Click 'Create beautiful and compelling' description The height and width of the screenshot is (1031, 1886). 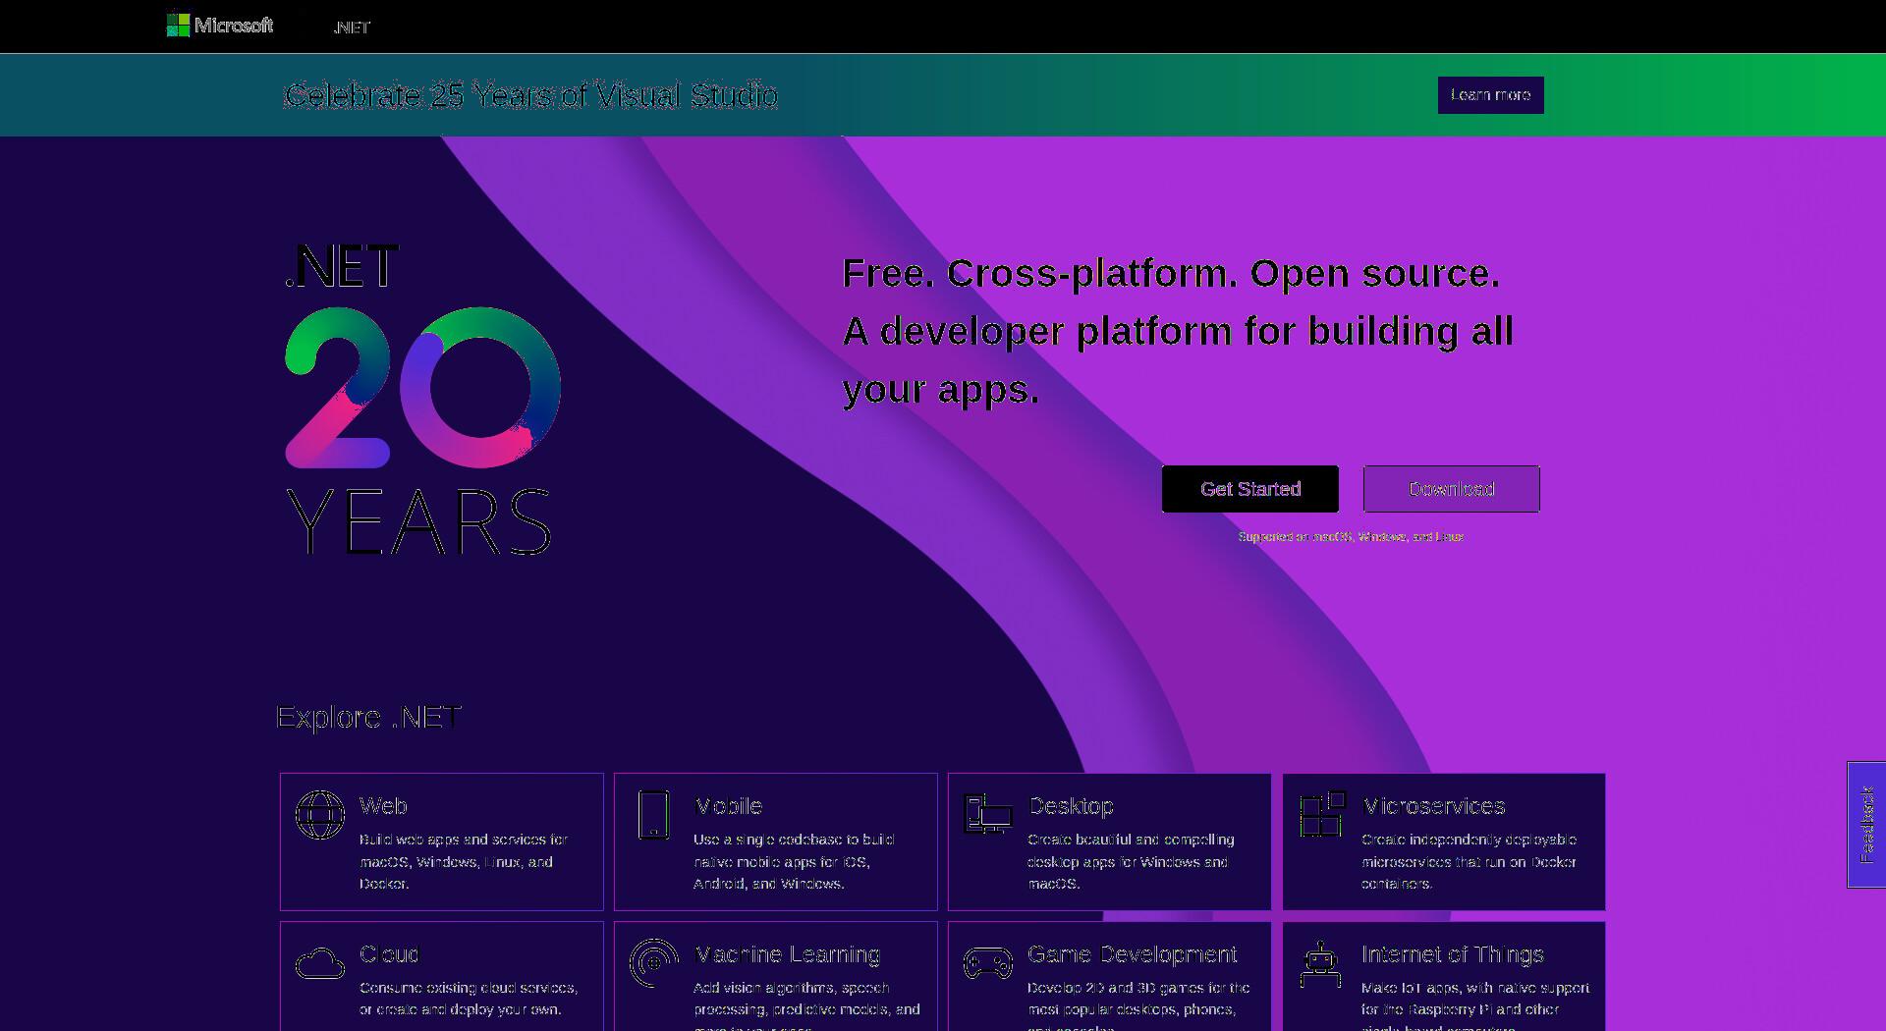tap(1131, 861)
